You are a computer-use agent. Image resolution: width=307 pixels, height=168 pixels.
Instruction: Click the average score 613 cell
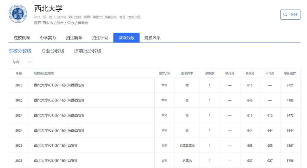pyautogui.click(x=270, y=115)
